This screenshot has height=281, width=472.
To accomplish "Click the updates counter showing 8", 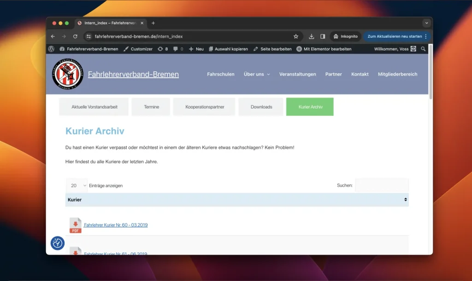I will pos(163,49).
